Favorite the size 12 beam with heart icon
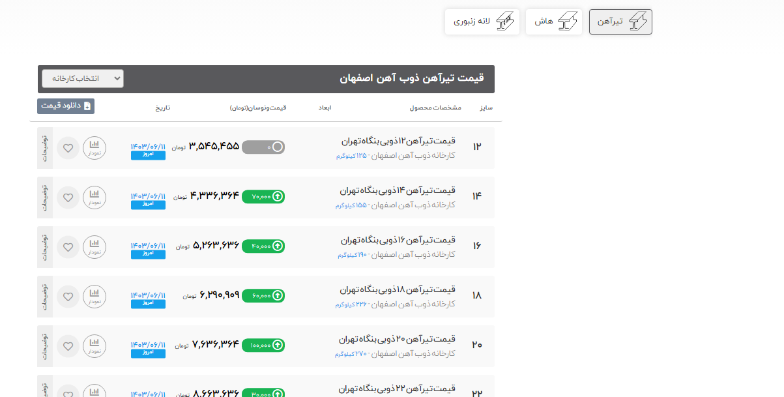This screenshot has height=397, width=784. click(68, 148)
